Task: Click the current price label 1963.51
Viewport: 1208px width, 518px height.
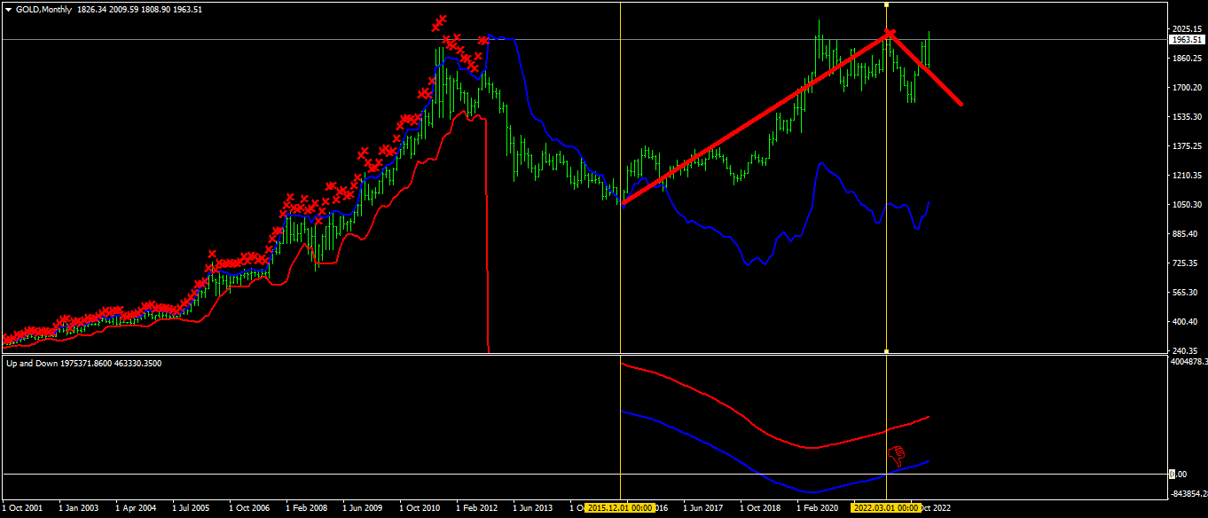Action: tap(1187, 40)
